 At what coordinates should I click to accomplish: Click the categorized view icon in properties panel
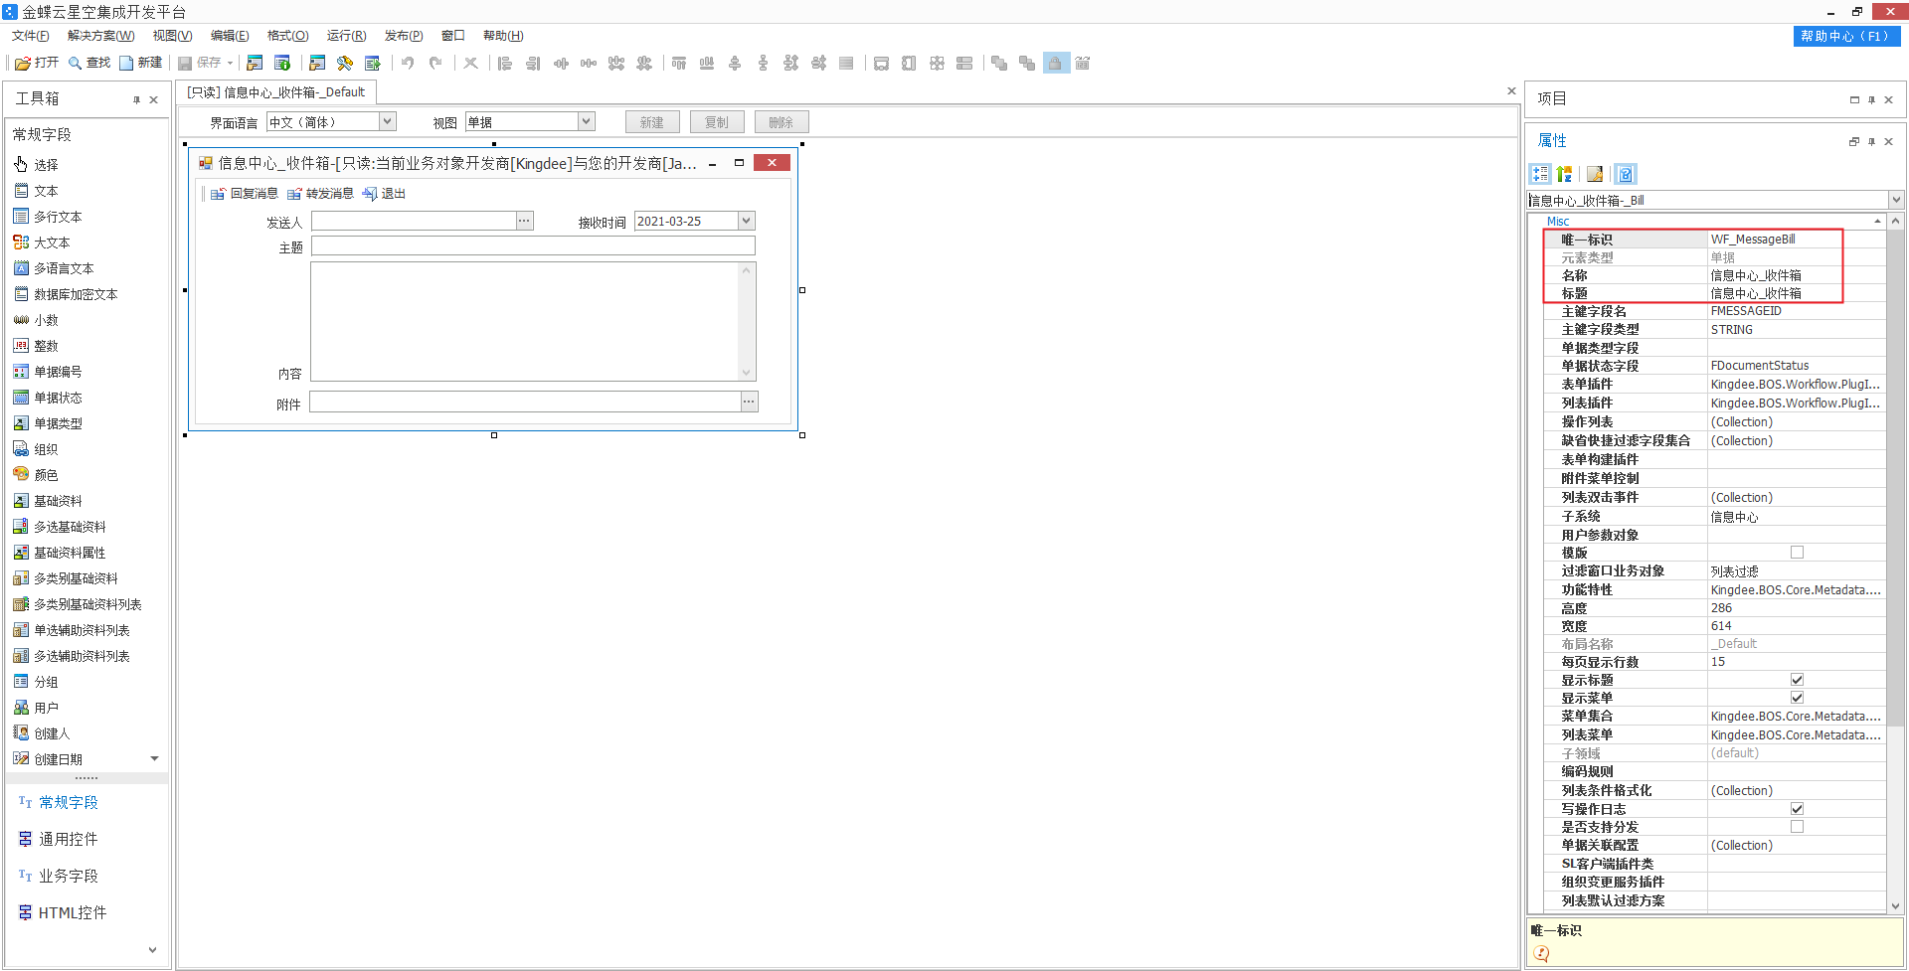coord(1540,174)
